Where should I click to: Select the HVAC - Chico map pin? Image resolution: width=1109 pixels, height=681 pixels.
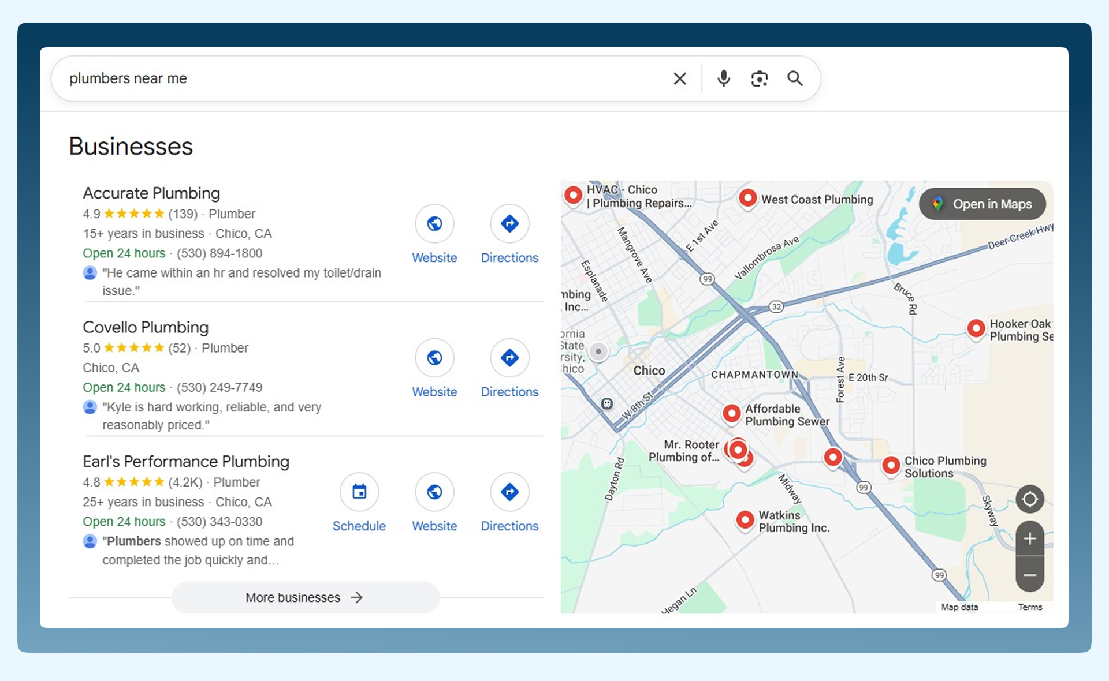pyautogui.click(x=573, y=195)
